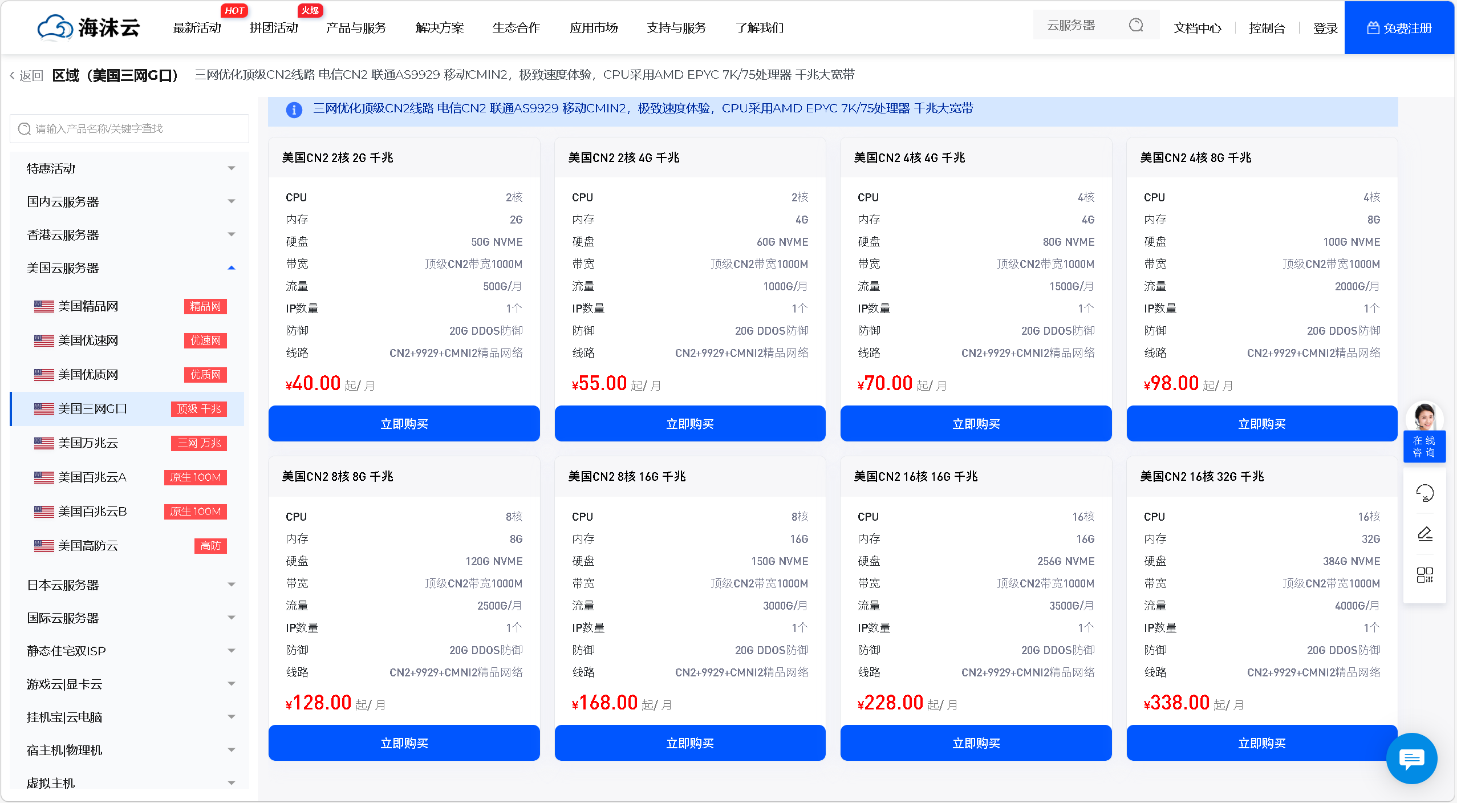The width and height of the screenshot is (1457, 803).
Task: Buy the 美国CN2 2核 4G 千兆 plan
Action: tap(690, 424)
